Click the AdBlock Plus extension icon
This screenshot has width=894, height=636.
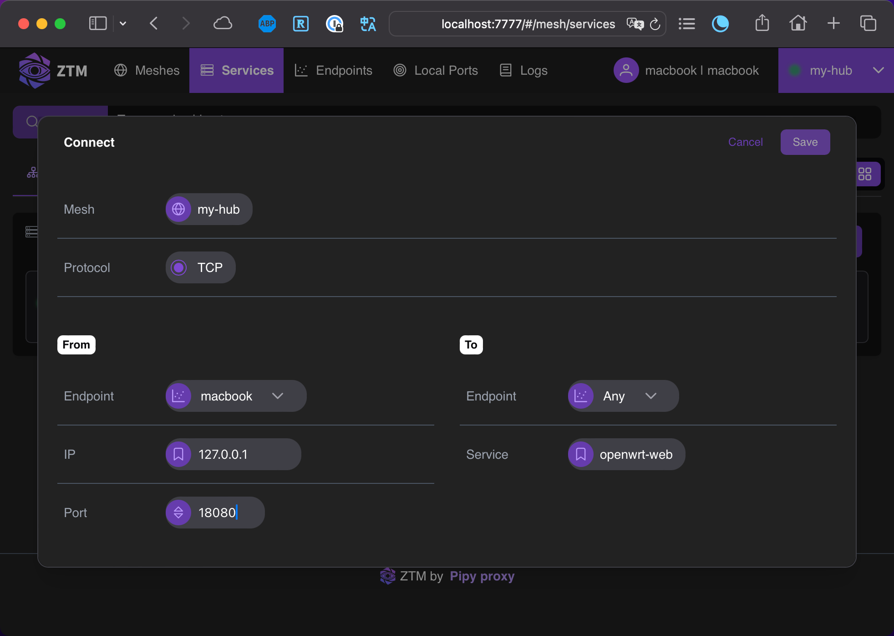pyautogui.click(x=267, y=24)
